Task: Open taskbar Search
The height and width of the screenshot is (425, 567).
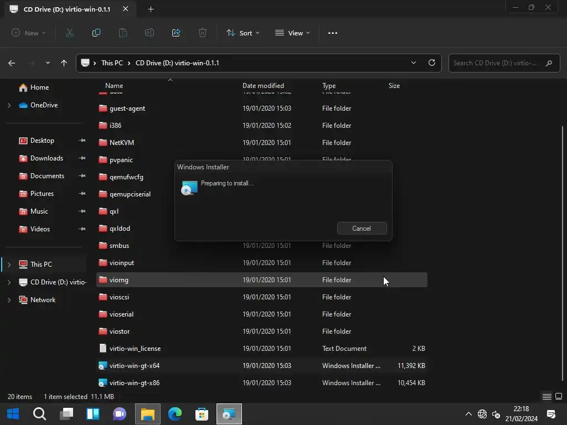Action: (x=39, y=414)
